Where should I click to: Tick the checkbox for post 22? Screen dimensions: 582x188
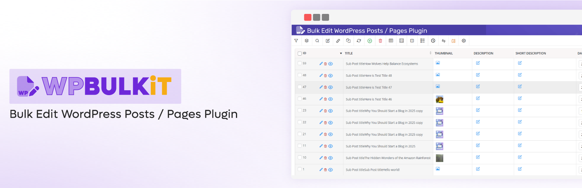[300, 122]
